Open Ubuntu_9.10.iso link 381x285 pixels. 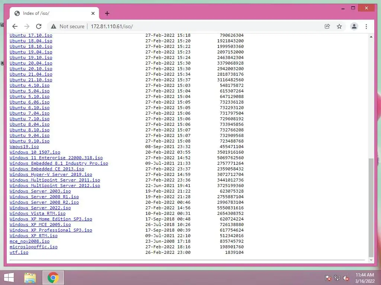pos(30,141)
